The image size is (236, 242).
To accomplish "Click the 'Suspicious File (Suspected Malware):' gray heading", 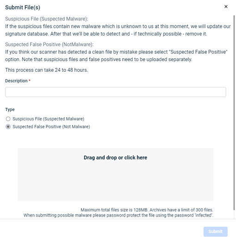I will [x=47, y=19].
